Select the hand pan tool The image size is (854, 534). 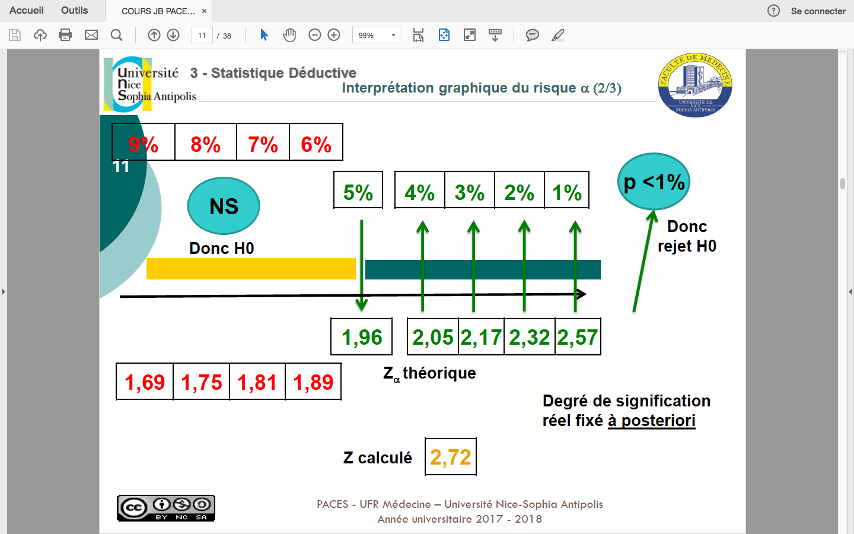289,35
